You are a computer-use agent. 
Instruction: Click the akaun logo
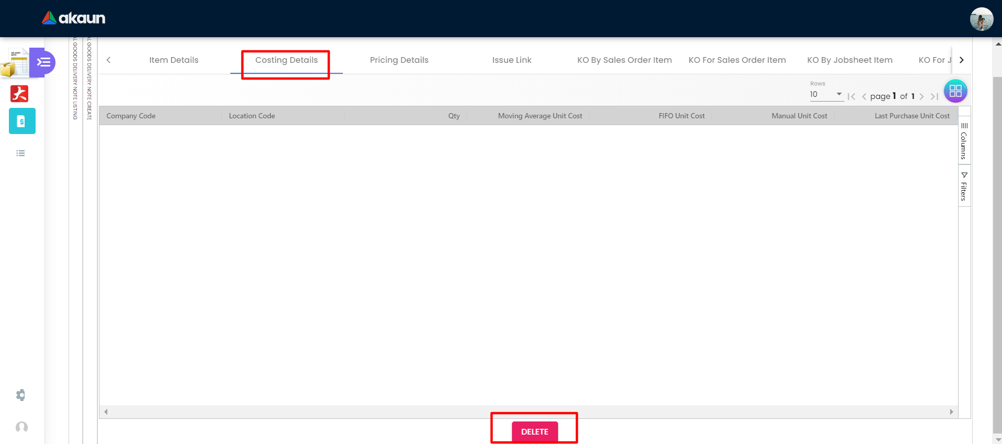coord(74,18)
